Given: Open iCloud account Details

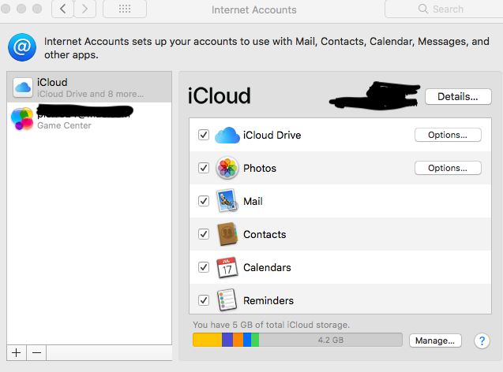Looking at the screenshot, I should [458, 97].
